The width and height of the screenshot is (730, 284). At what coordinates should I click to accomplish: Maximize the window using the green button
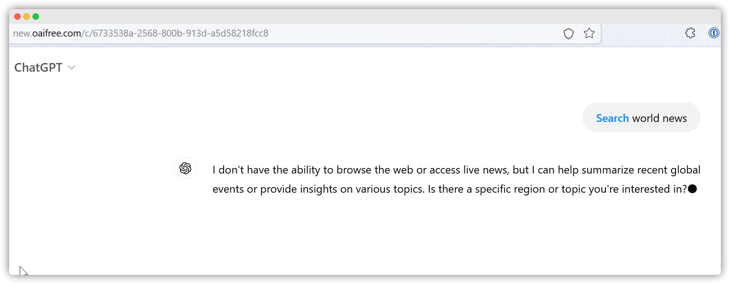[36, 16]
